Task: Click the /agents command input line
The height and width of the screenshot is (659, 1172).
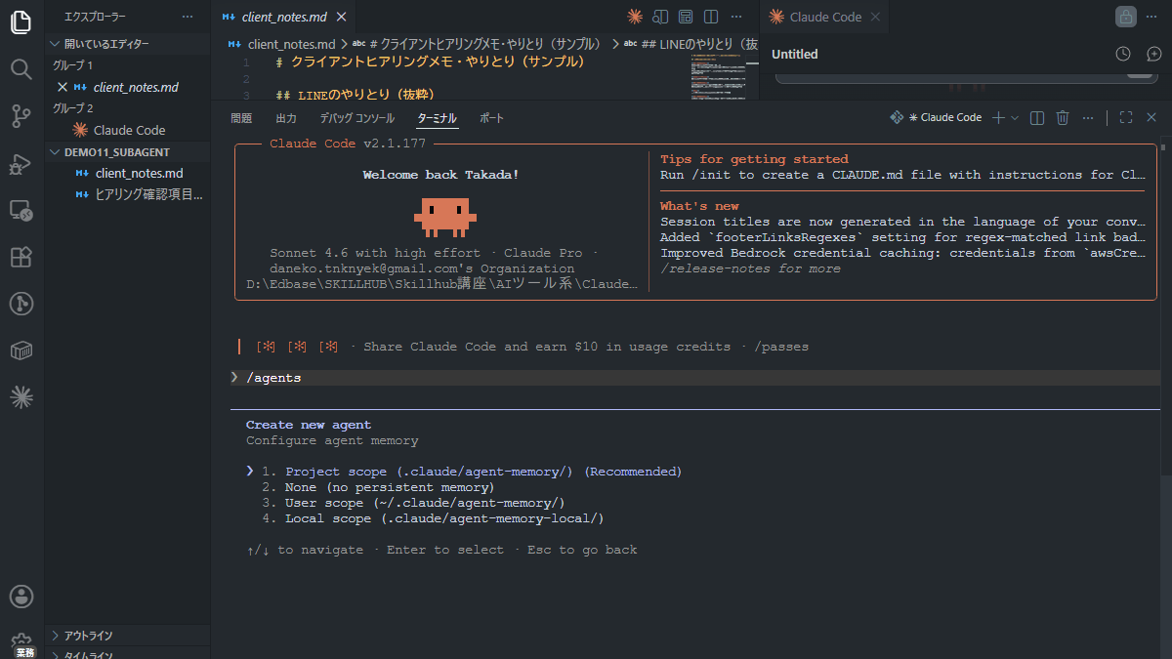Action: coord(695,378)
